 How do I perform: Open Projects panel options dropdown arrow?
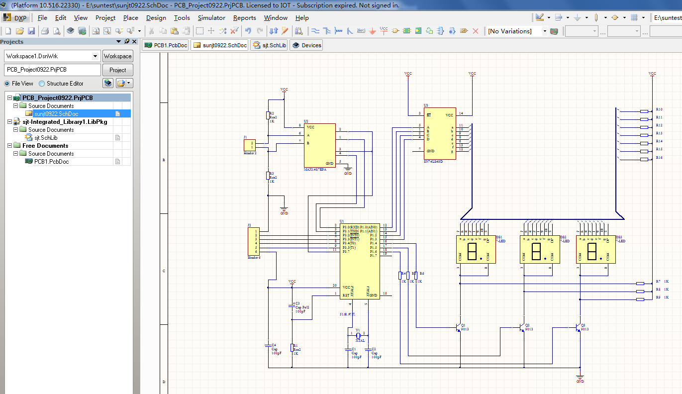point(118,42)
